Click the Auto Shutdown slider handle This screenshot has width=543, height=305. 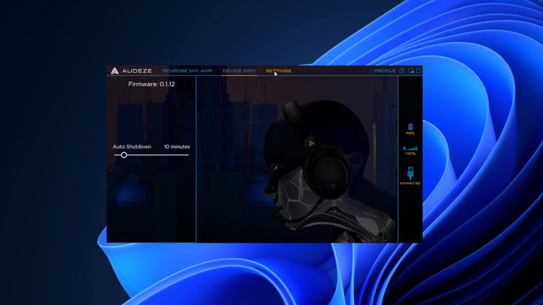pos(124,155)
